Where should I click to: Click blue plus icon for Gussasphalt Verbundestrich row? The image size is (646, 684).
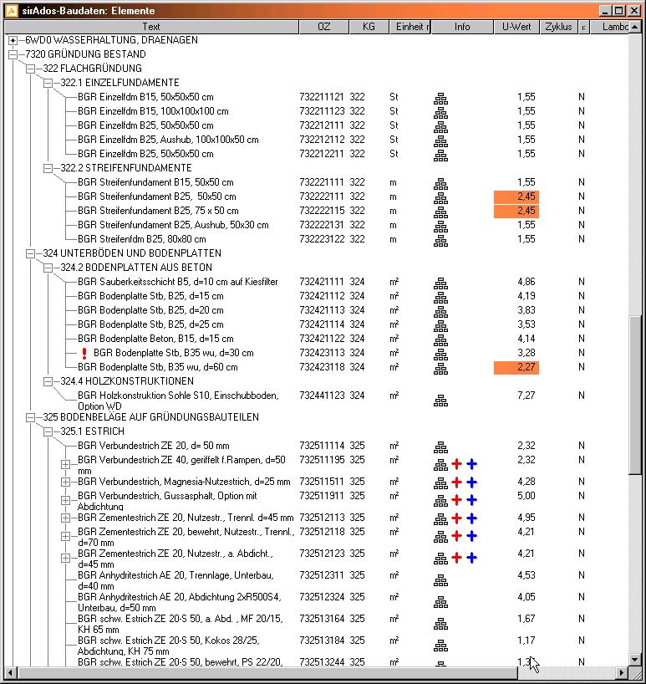pyautogui.click(x=471, y=500)
